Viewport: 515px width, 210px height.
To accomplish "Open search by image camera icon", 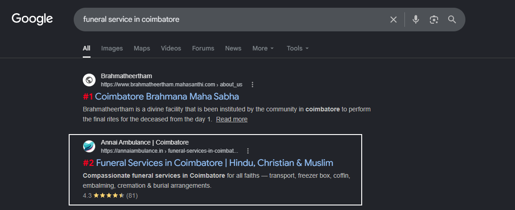I will (x=434, y=20).
